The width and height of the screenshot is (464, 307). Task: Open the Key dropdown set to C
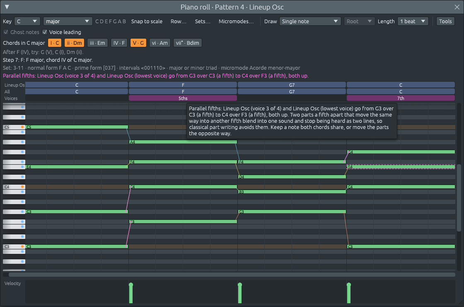[27, 21]
